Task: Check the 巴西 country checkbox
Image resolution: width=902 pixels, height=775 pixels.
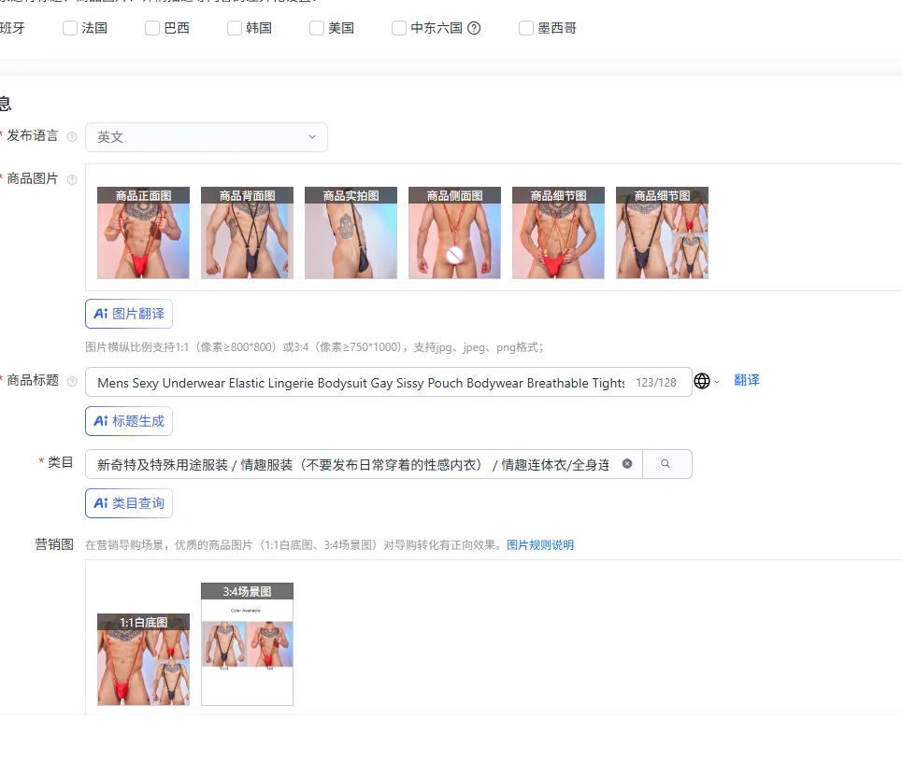Action: tap(151, 28)
